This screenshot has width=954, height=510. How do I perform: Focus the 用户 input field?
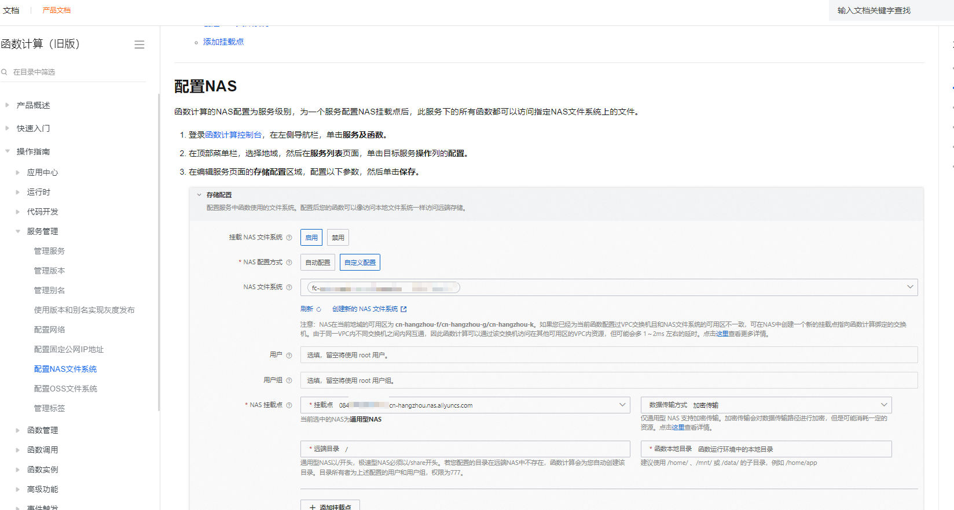pos(609,355)
